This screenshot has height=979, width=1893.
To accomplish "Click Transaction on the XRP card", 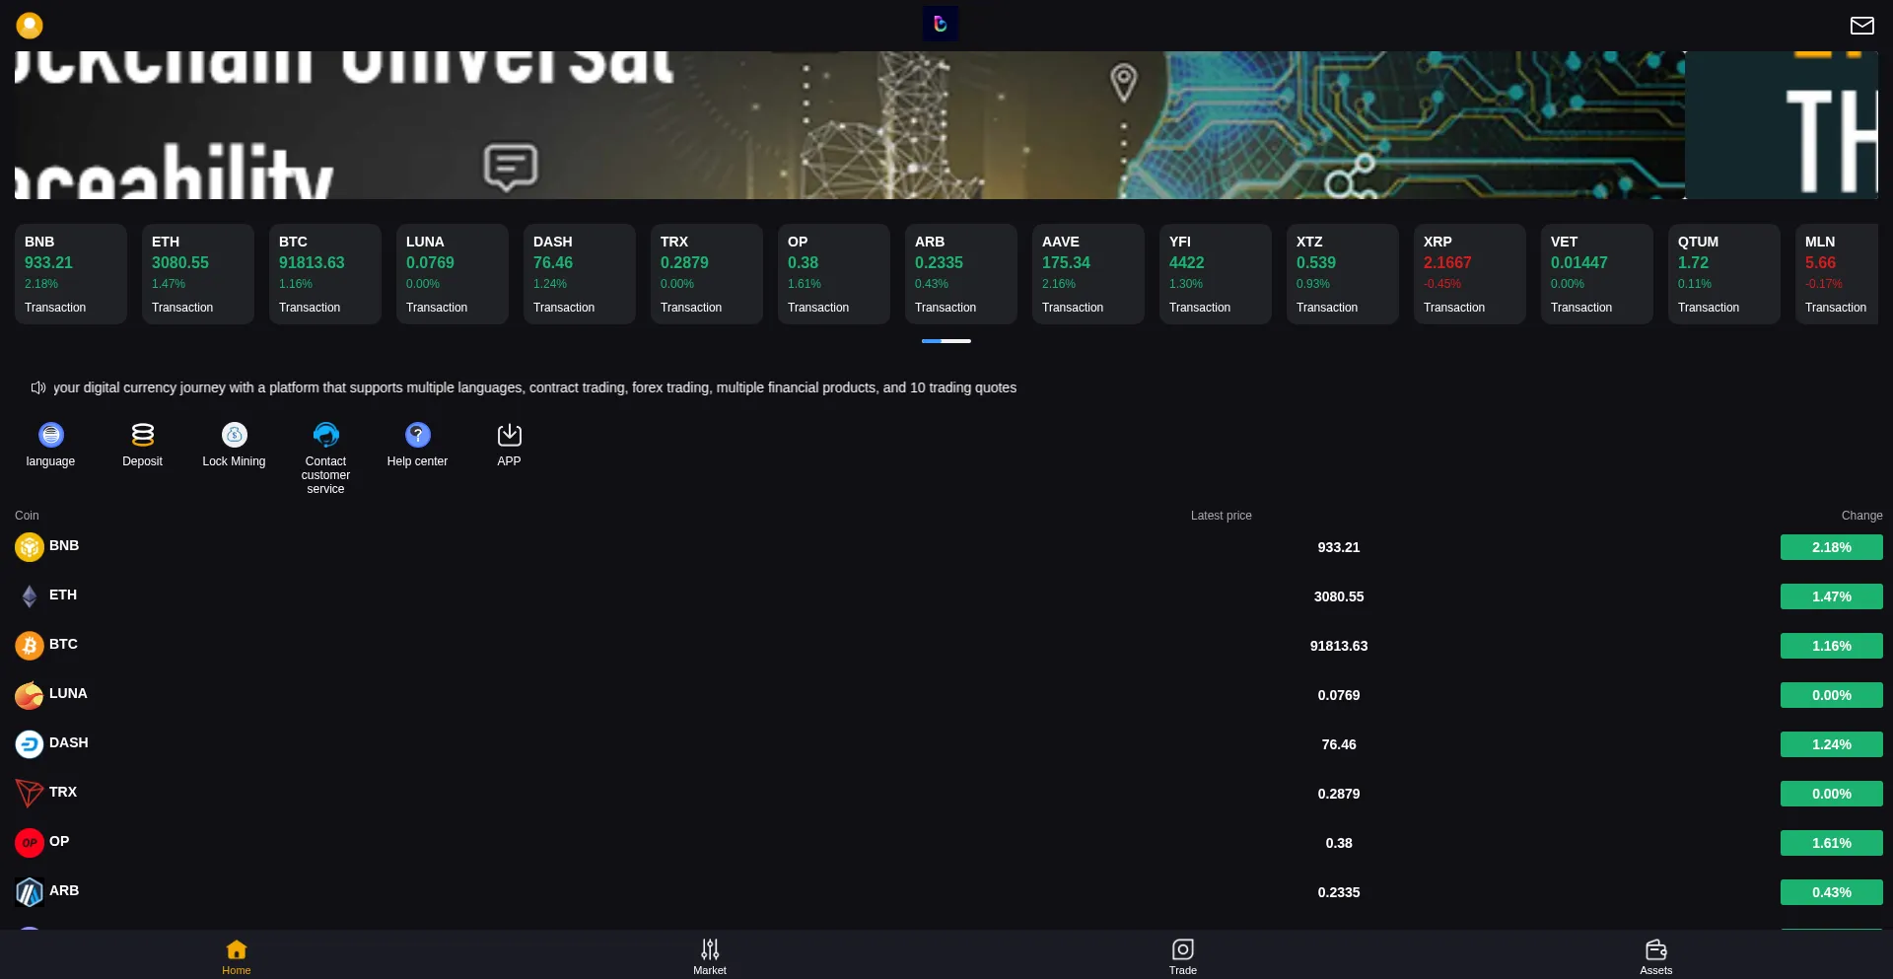I will coord(1453,308).
